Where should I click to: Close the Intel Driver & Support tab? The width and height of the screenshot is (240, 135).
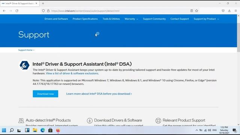[x=36, y=3]
